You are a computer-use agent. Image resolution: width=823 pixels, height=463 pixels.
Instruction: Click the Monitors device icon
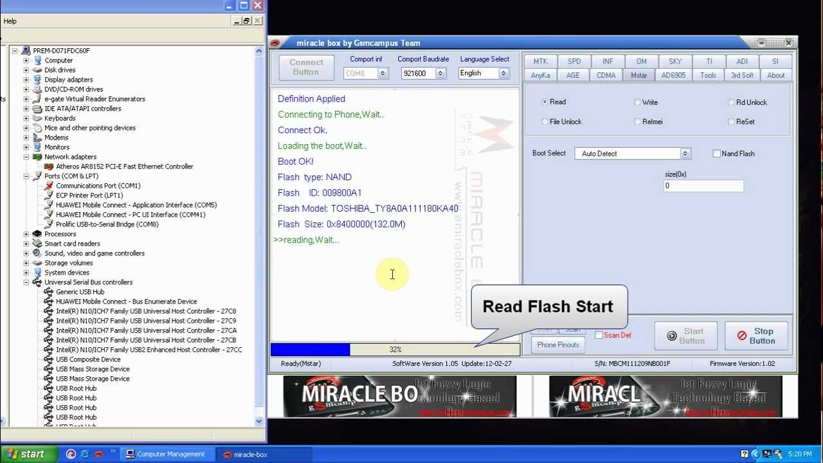coord(37,147)
